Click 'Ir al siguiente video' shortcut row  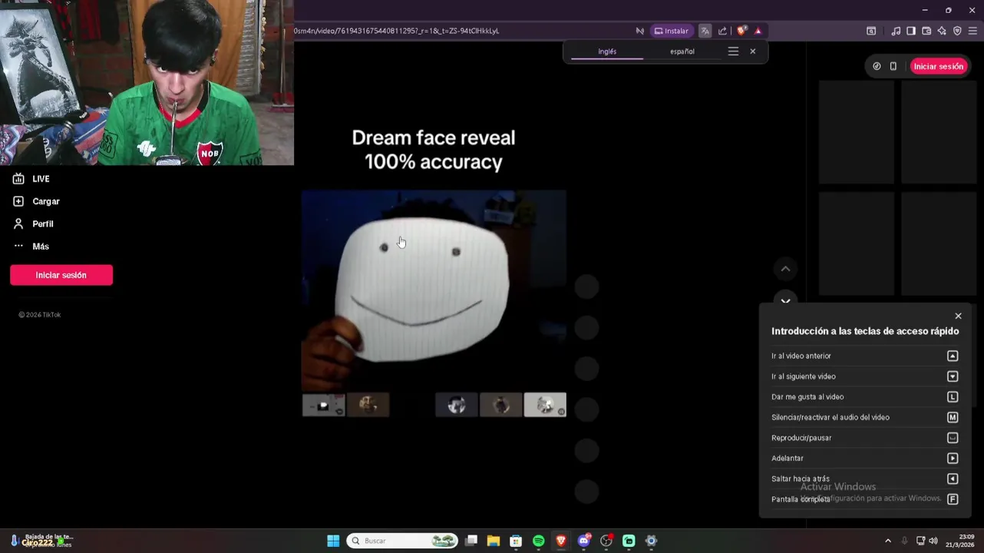point(865,376)
